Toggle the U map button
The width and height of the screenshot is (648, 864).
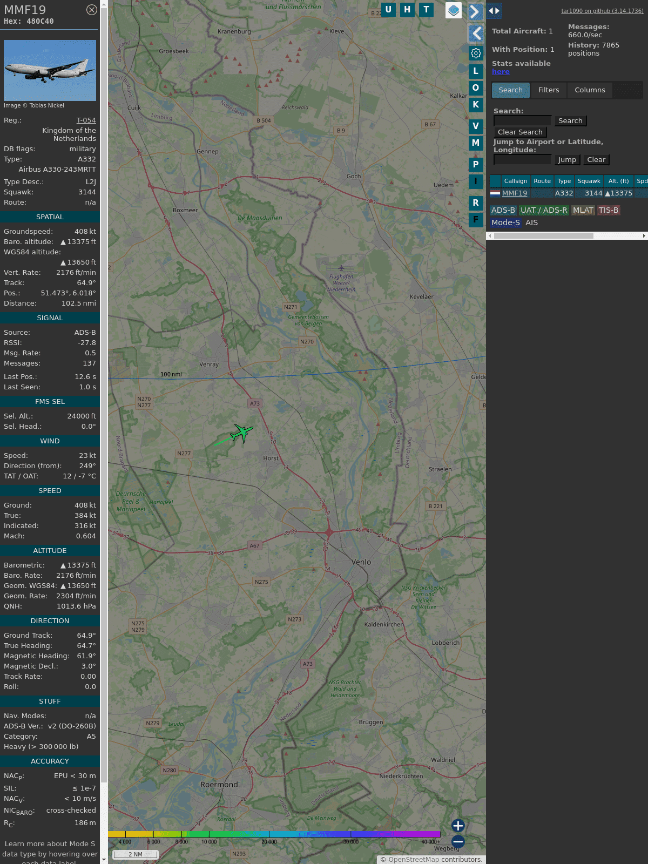tap(388, 10)
